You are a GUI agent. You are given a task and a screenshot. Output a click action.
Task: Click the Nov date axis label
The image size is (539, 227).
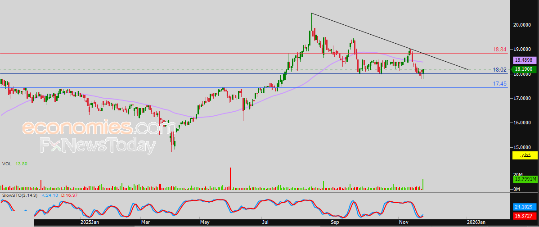pos(403,222)
